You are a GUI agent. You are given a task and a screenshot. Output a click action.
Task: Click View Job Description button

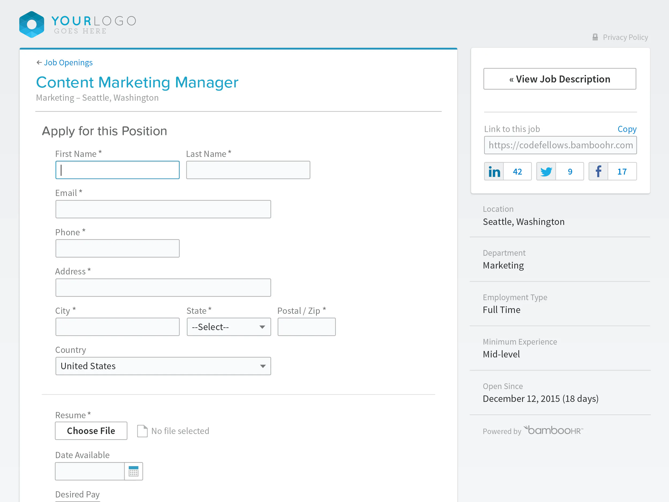tap(560, 79)
